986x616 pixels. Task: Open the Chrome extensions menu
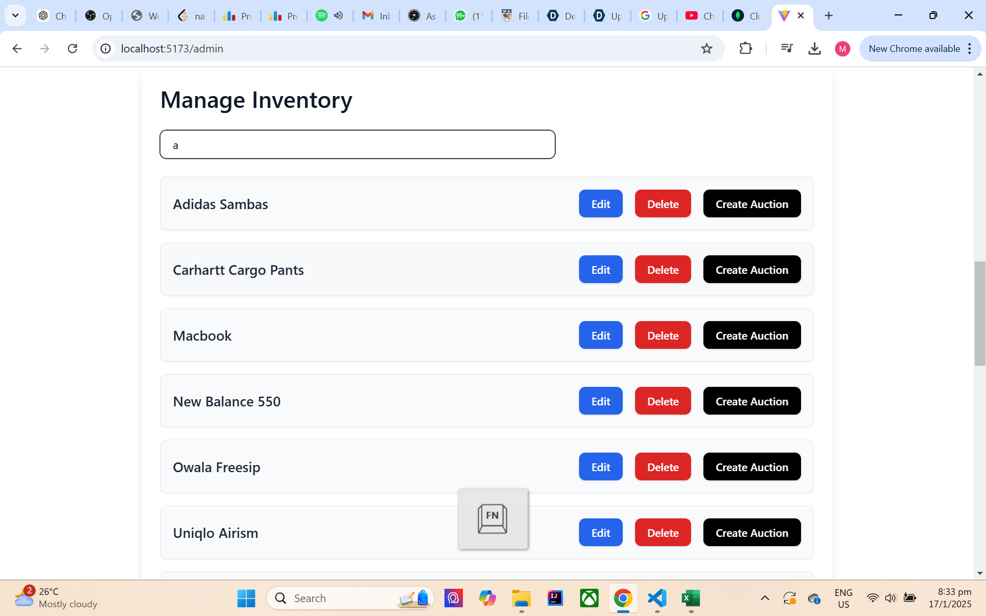point(746,48)
